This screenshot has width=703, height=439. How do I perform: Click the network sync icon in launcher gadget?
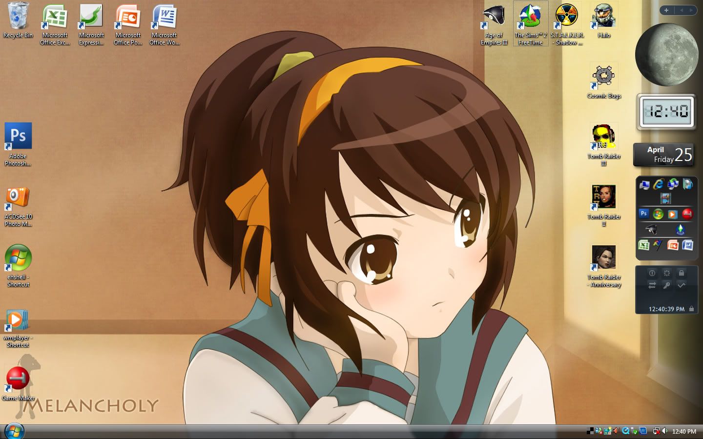coord(673,184)
